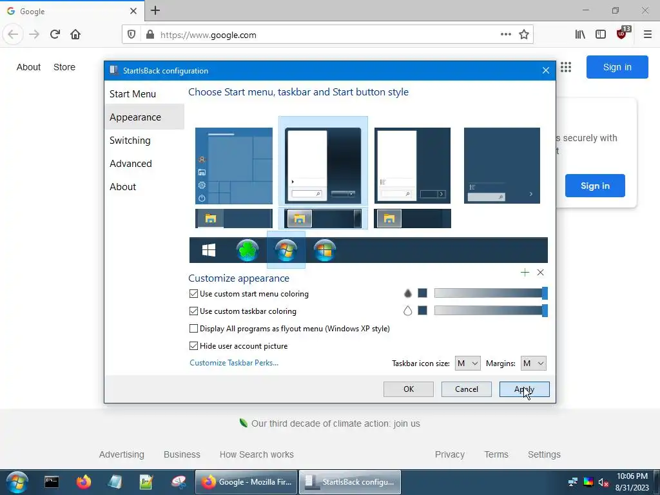
Task: Open the Google About link at top
Action: (x=28, y=67)
